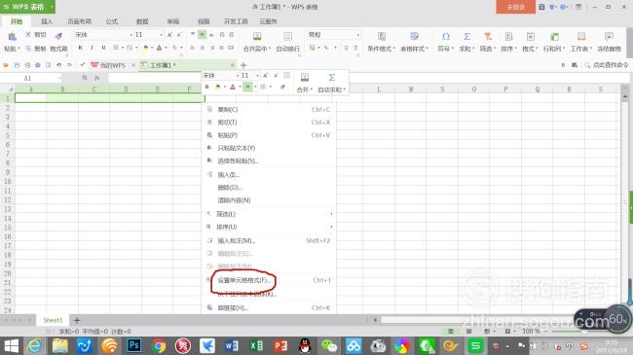This screenshot has height=355, width=633.
Task: Click the Filter (筛选) funnel icon in ribbon
Action: pos(488,37)
